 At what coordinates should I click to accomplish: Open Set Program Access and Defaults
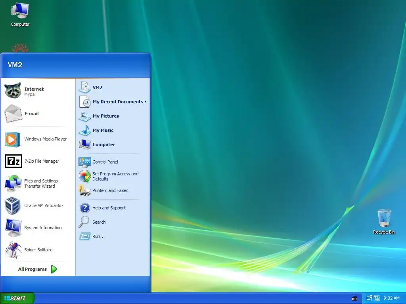tap(113, 176)
